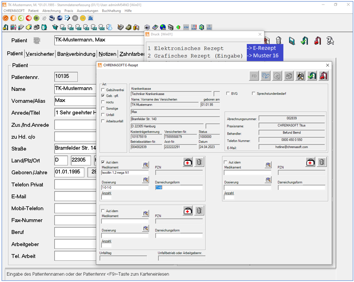Open the Buchhaltung menu
Image resolution: width=354 pixels, height=282 pixels.
point(111,11)
